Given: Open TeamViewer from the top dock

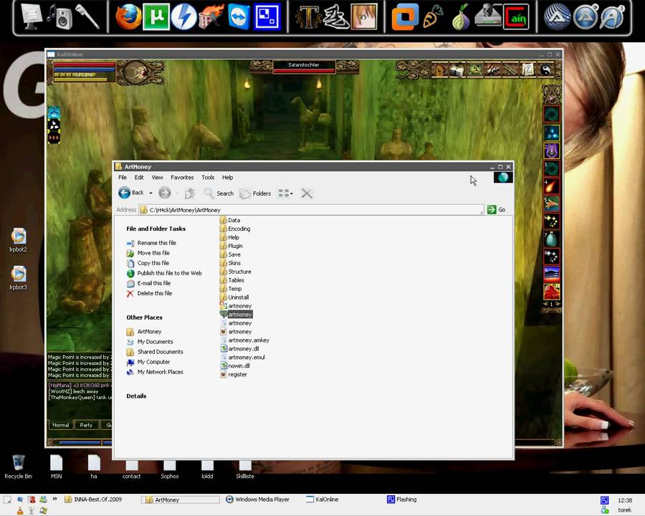Looking at the screenshot, I should tap(239, 17).
